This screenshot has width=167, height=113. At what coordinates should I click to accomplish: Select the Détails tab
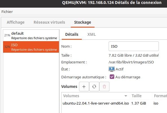click(72, 34)
